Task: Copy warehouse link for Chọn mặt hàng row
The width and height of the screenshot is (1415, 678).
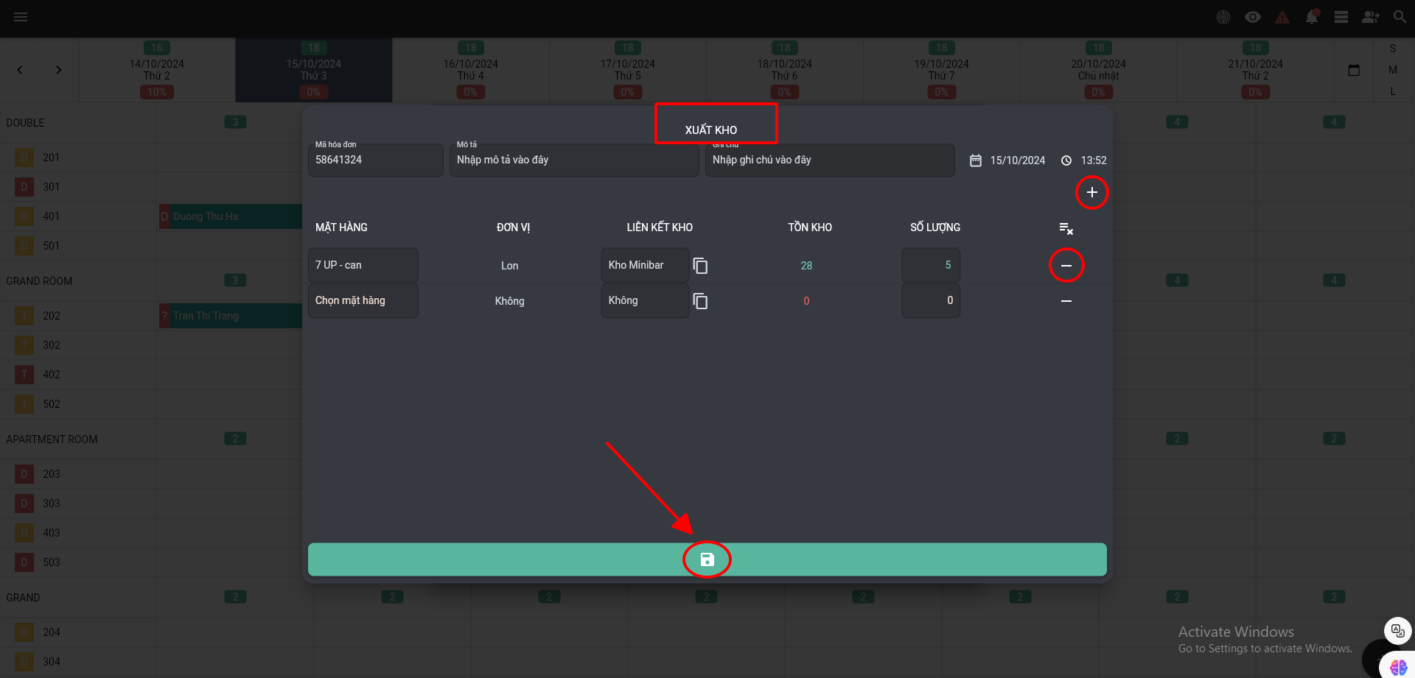Action: [x=700, y=301]
